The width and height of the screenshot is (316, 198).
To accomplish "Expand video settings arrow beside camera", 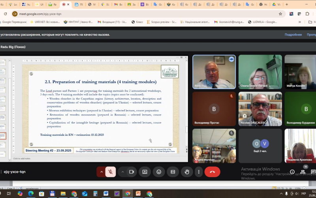I will click(x=122, y=172).
